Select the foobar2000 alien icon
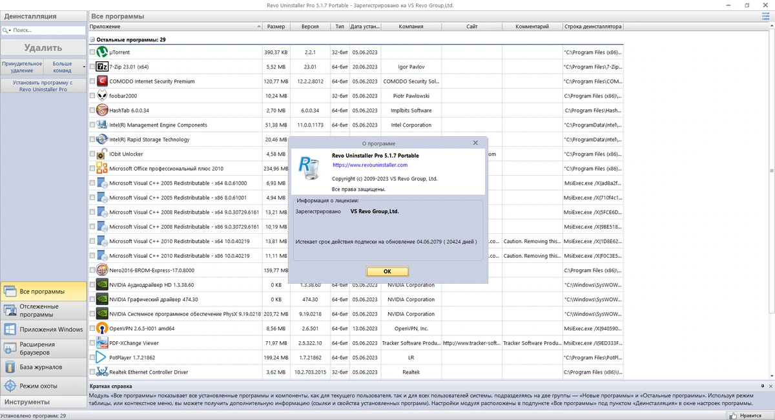This screenshot has height=420, width=775. [x=102, y=96]
